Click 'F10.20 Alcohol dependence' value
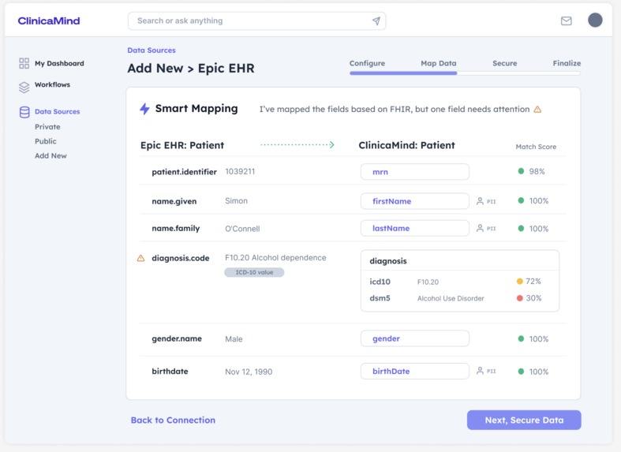Screen dimensions: 621x452 tap(275, 258)
